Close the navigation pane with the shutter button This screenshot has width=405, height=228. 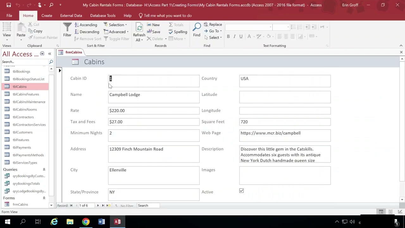[x=50, y=54]
